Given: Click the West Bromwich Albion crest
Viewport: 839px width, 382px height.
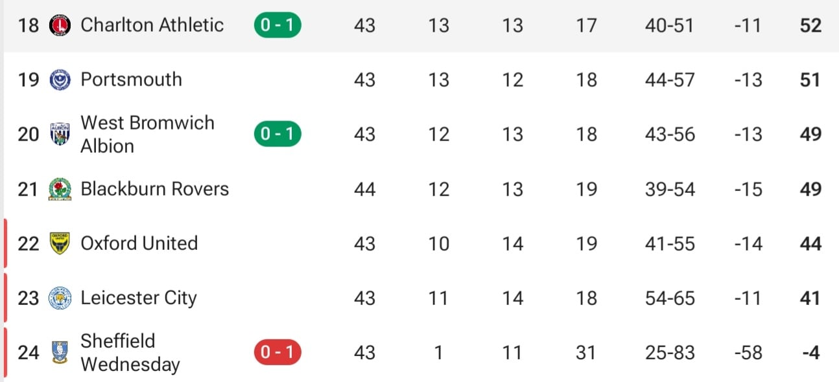Looking at the screenshot, I should click(60, 135).
